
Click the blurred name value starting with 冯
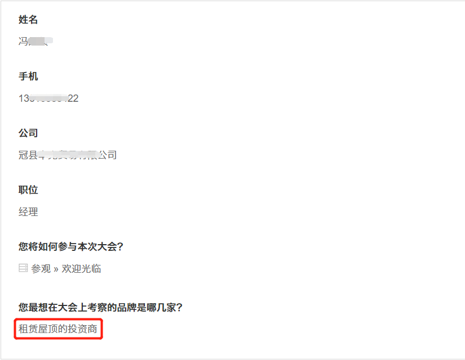36,41
